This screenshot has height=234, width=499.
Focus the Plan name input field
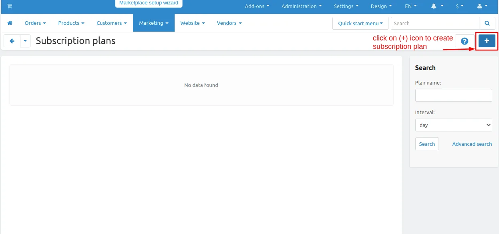tap(454, 95)
